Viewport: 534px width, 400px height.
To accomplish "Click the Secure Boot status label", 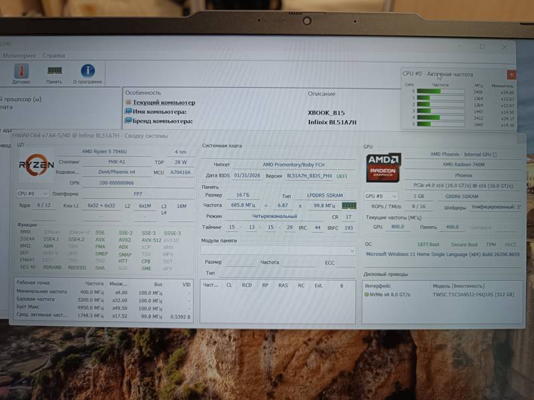I will click(464, 245).
